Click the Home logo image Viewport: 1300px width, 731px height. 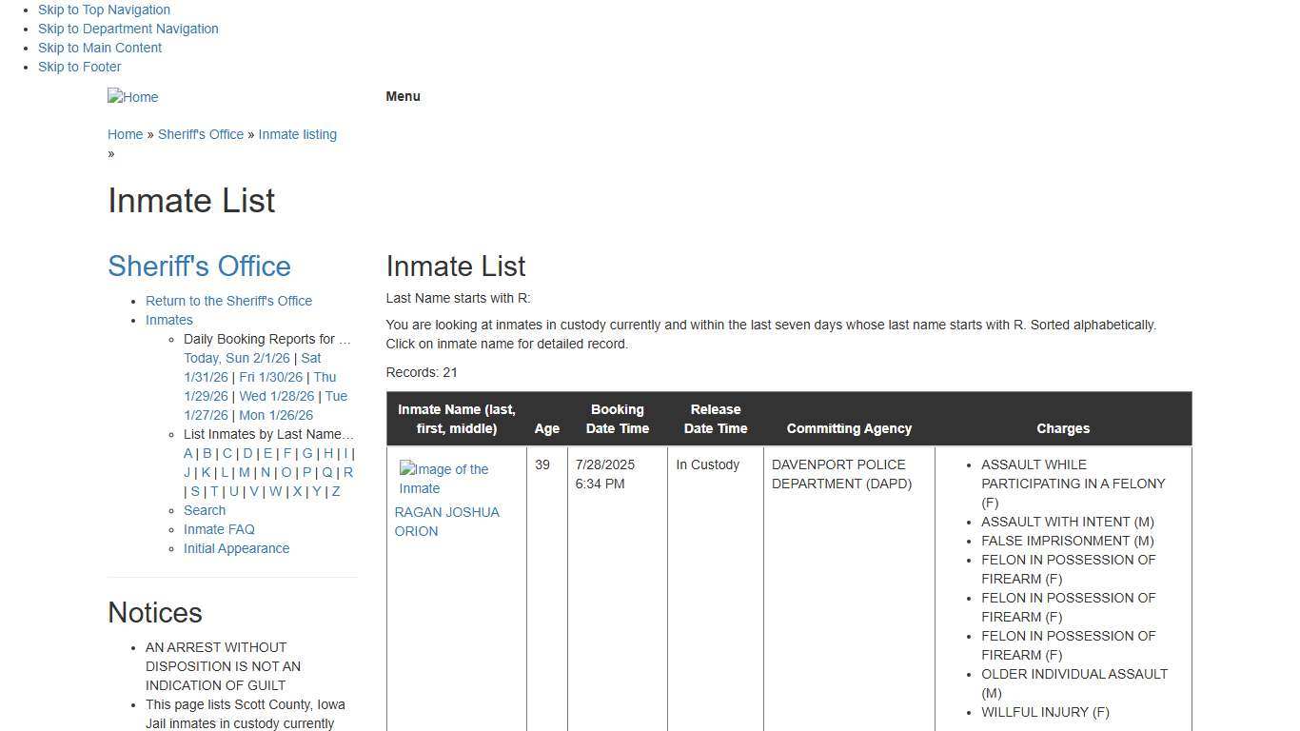coord(132,96)
